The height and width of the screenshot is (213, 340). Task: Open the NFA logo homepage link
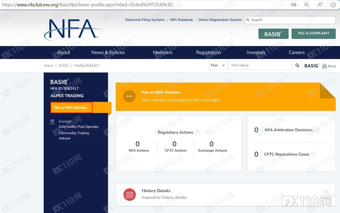(73, 30)
